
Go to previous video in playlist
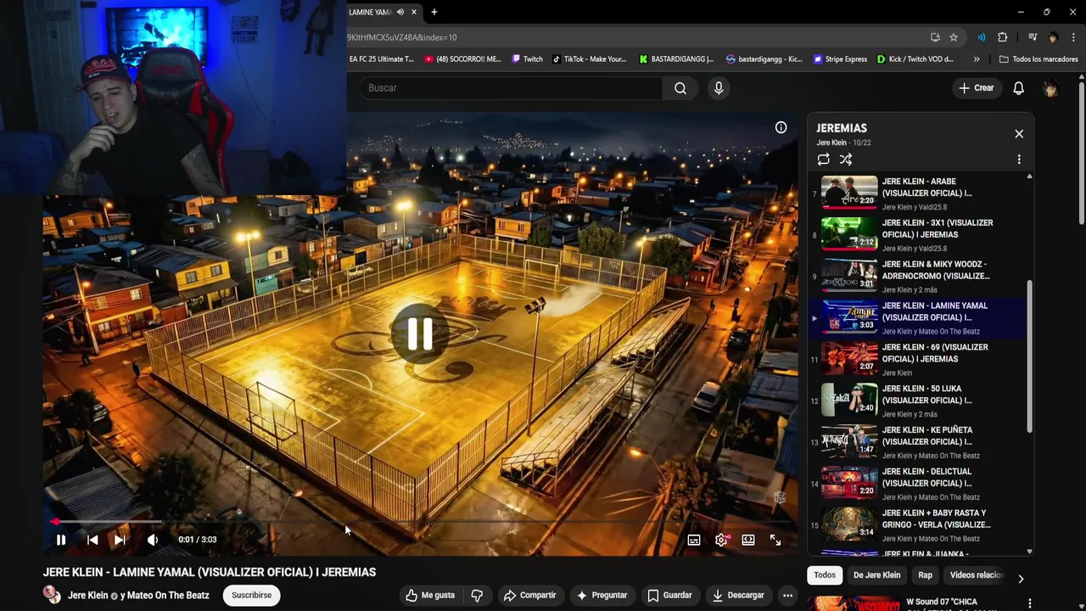tap(92, 540)
